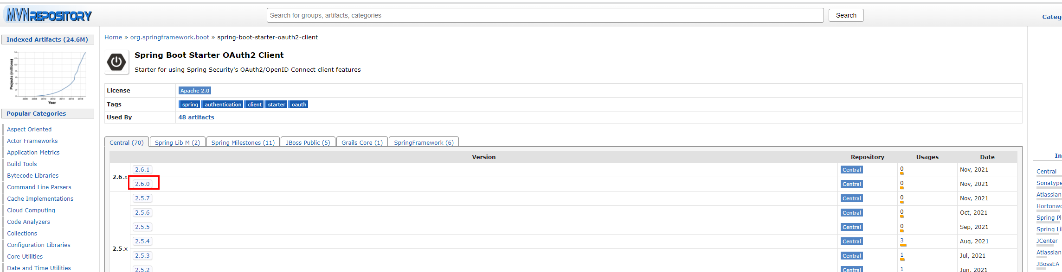Open Date and Time Utilities category
Image resolution: width=1062 pixels, height=272 pixels.
click(39, 268)
